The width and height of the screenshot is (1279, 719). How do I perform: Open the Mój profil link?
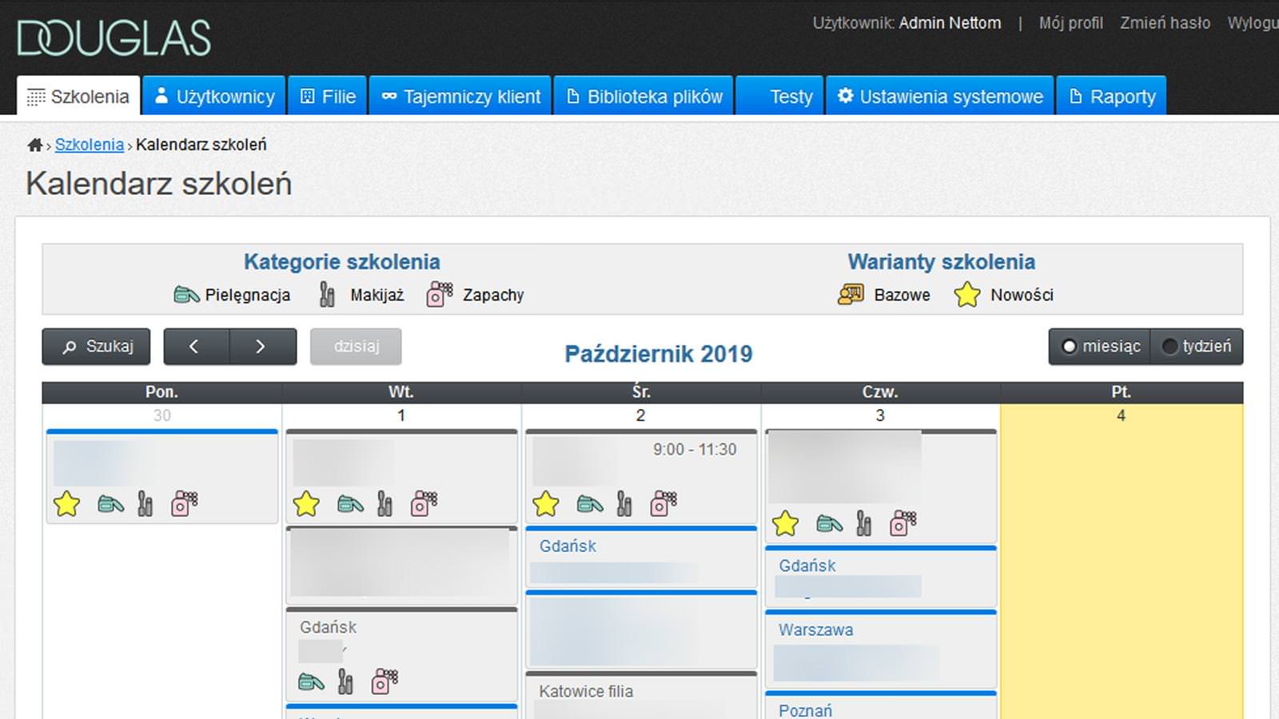click(1070, 23)
